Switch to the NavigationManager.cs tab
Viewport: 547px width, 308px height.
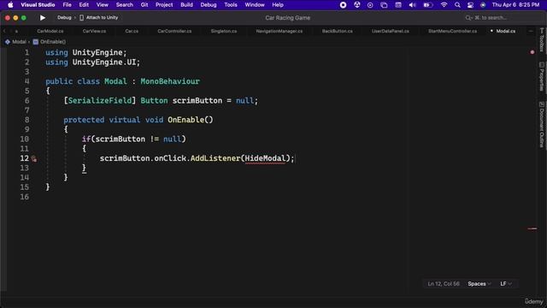279,31
